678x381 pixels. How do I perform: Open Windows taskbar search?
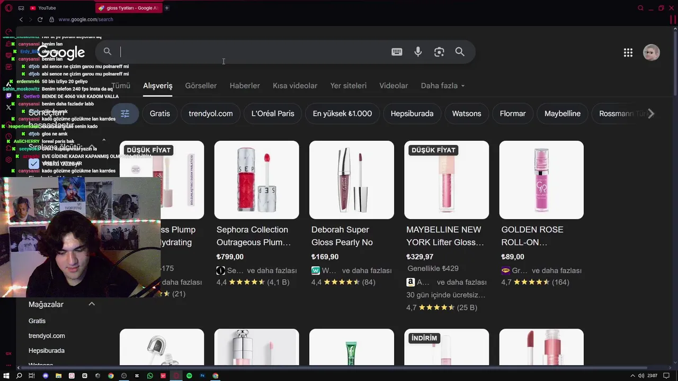[19, 376]
